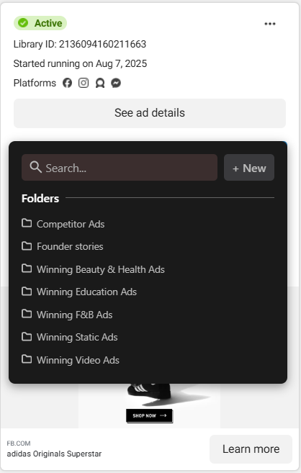Click the green Active status checkmark
The width and height of the screenshot is (301, 473).
pyautogui.click(x=23, y=23)
